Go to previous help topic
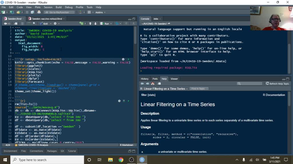The height and width of the screenshot is (164, 293). pyautogui.click(x=142, y=84)
